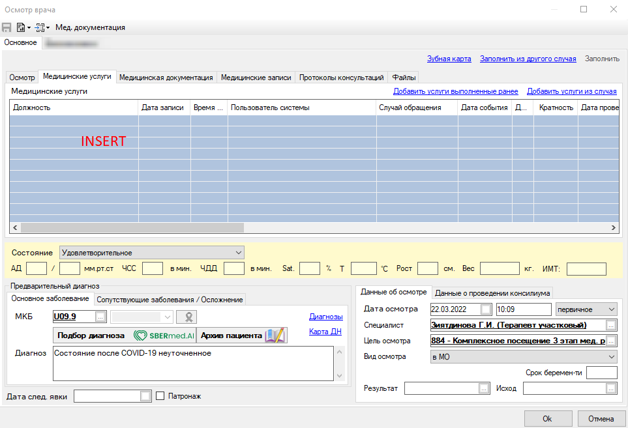The height and width of the screenshot is (428, 628).
Task: Switch to Сопутствующие заболевания / Осложнение tab
Action: [170, 300]
